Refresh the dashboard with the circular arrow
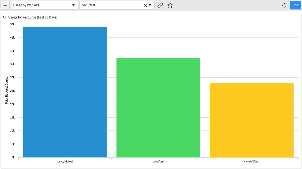Screen dimensions: 302x169 click(284, 5)
